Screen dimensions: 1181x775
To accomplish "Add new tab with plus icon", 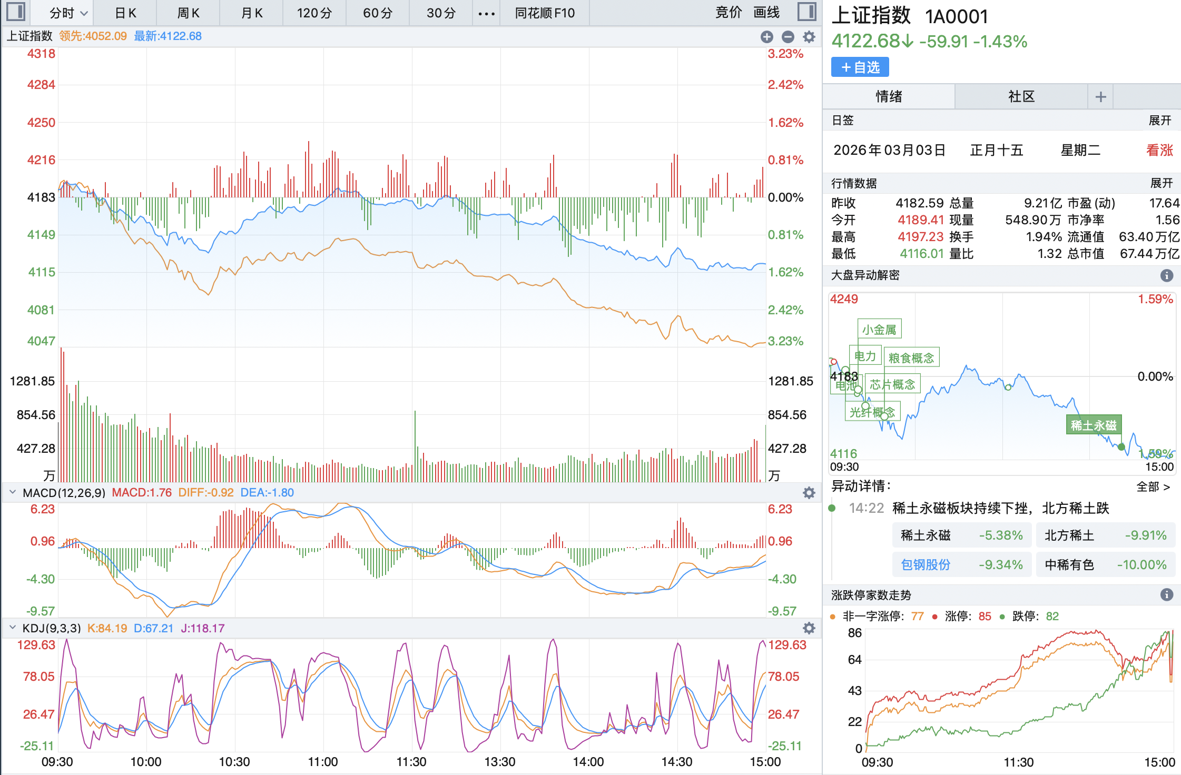I will coord(1101,97).
